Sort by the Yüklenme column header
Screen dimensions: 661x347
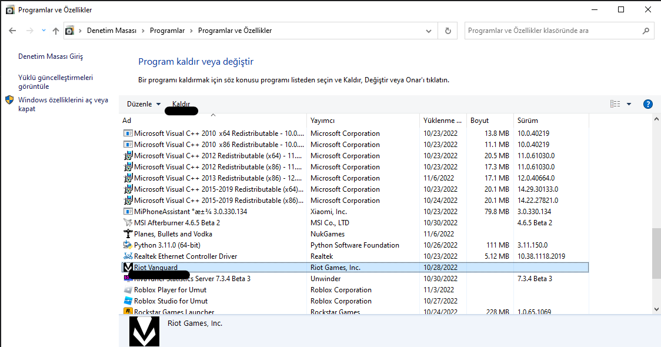(x=443, y=121)
